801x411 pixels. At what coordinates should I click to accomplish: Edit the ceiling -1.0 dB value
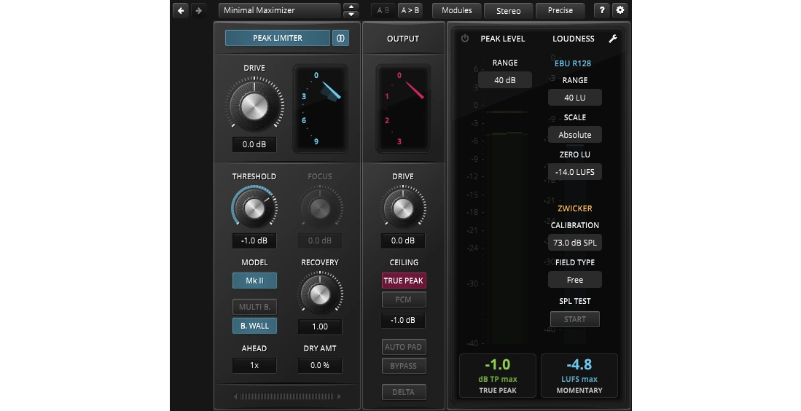tap(403, 320)
